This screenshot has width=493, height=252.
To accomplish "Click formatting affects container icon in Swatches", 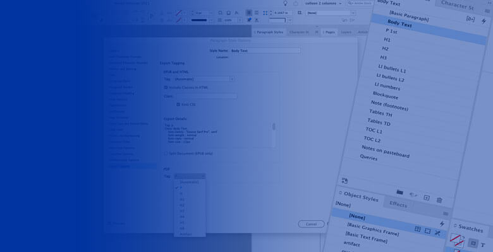I will point(473,243).
